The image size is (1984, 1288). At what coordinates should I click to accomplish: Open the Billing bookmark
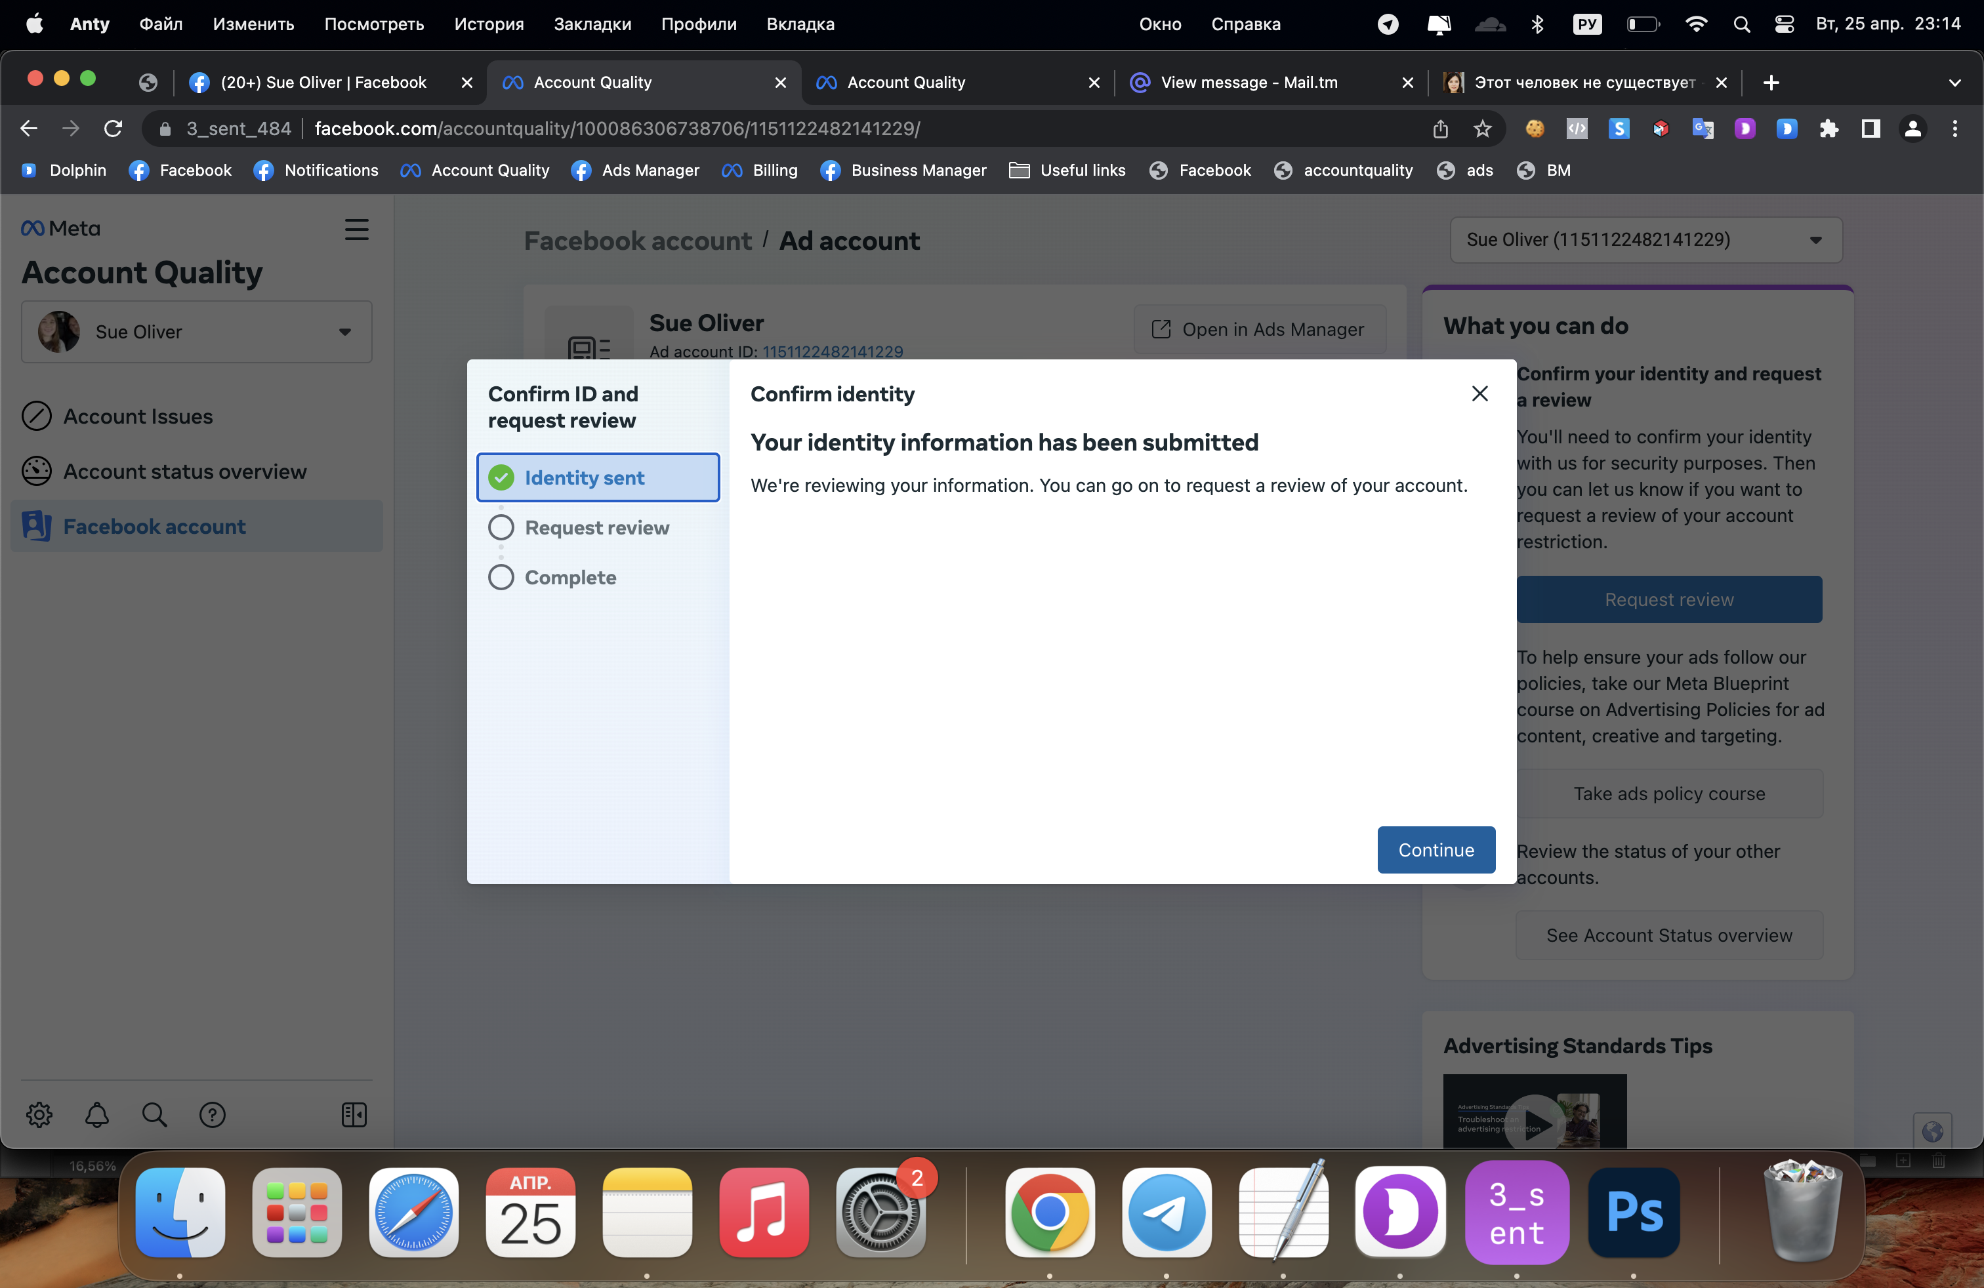[x=760, y=170]
